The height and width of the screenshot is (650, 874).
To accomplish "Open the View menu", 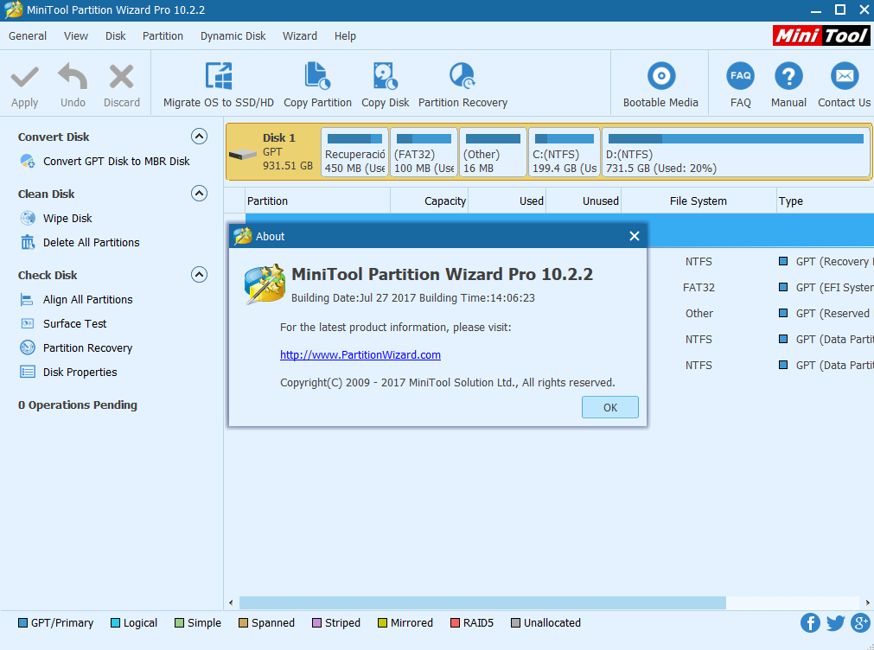I will [x=76, y=35].
